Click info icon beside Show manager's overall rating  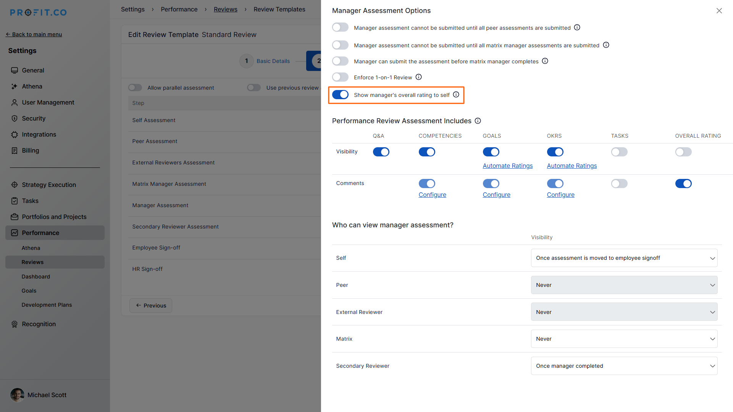click(456, 95)
